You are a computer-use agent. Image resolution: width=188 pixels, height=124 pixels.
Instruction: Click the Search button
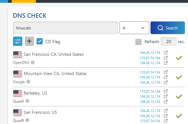click(x=168, y=28)
